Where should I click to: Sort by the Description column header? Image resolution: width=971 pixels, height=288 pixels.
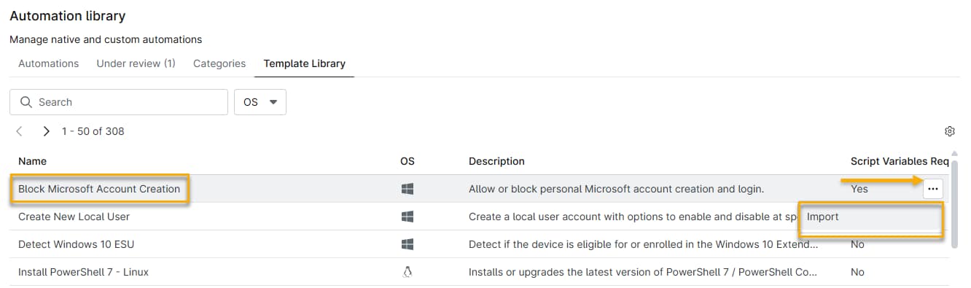(x=496, y=161)
